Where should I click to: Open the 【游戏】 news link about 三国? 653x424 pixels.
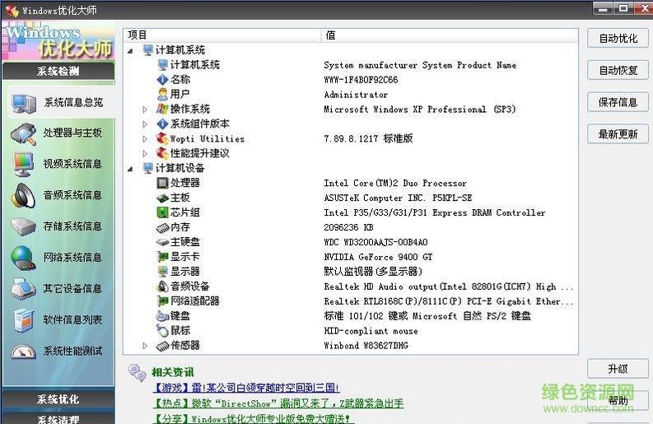click(246, 388)
